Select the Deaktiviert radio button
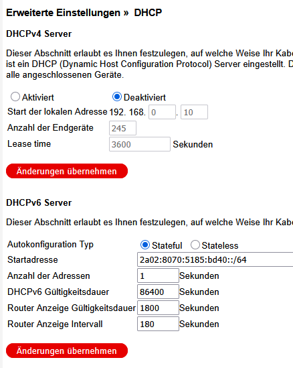 click(117, 97)
